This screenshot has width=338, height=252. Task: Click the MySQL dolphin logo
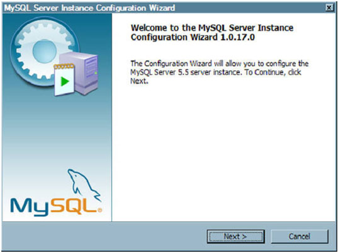coord(84,185)
